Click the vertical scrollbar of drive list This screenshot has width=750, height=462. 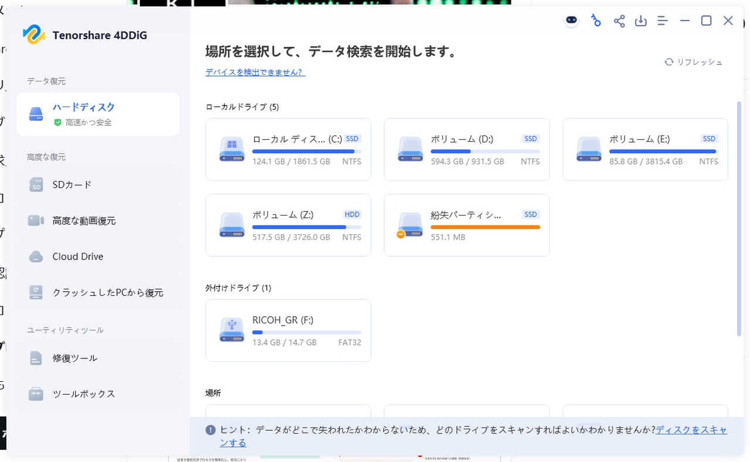coord(738,218)
